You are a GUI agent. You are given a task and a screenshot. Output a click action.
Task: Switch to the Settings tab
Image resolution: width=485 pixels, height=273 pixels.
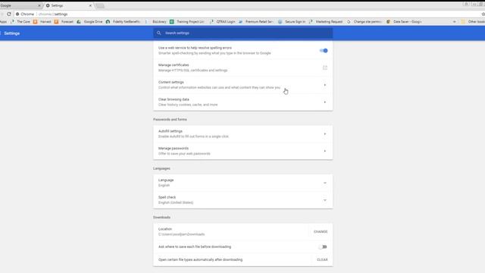69,5
